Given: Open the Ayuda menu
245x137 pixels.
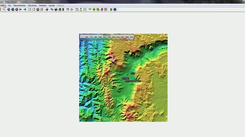Looking at the screenshot, I should point(52,5).
